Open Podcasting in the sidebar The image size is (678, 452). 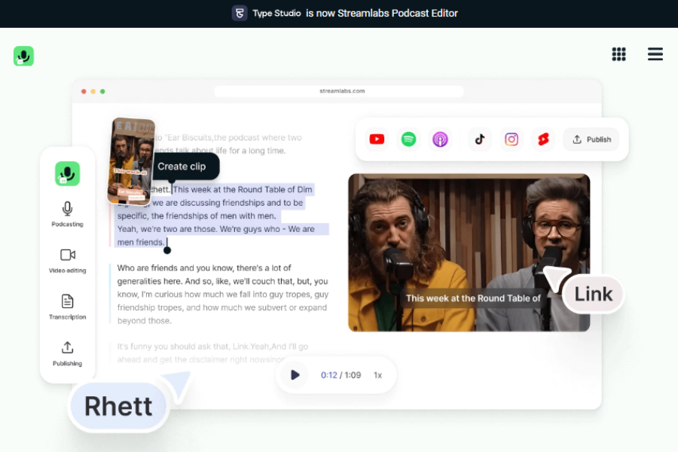click(67, 214)
